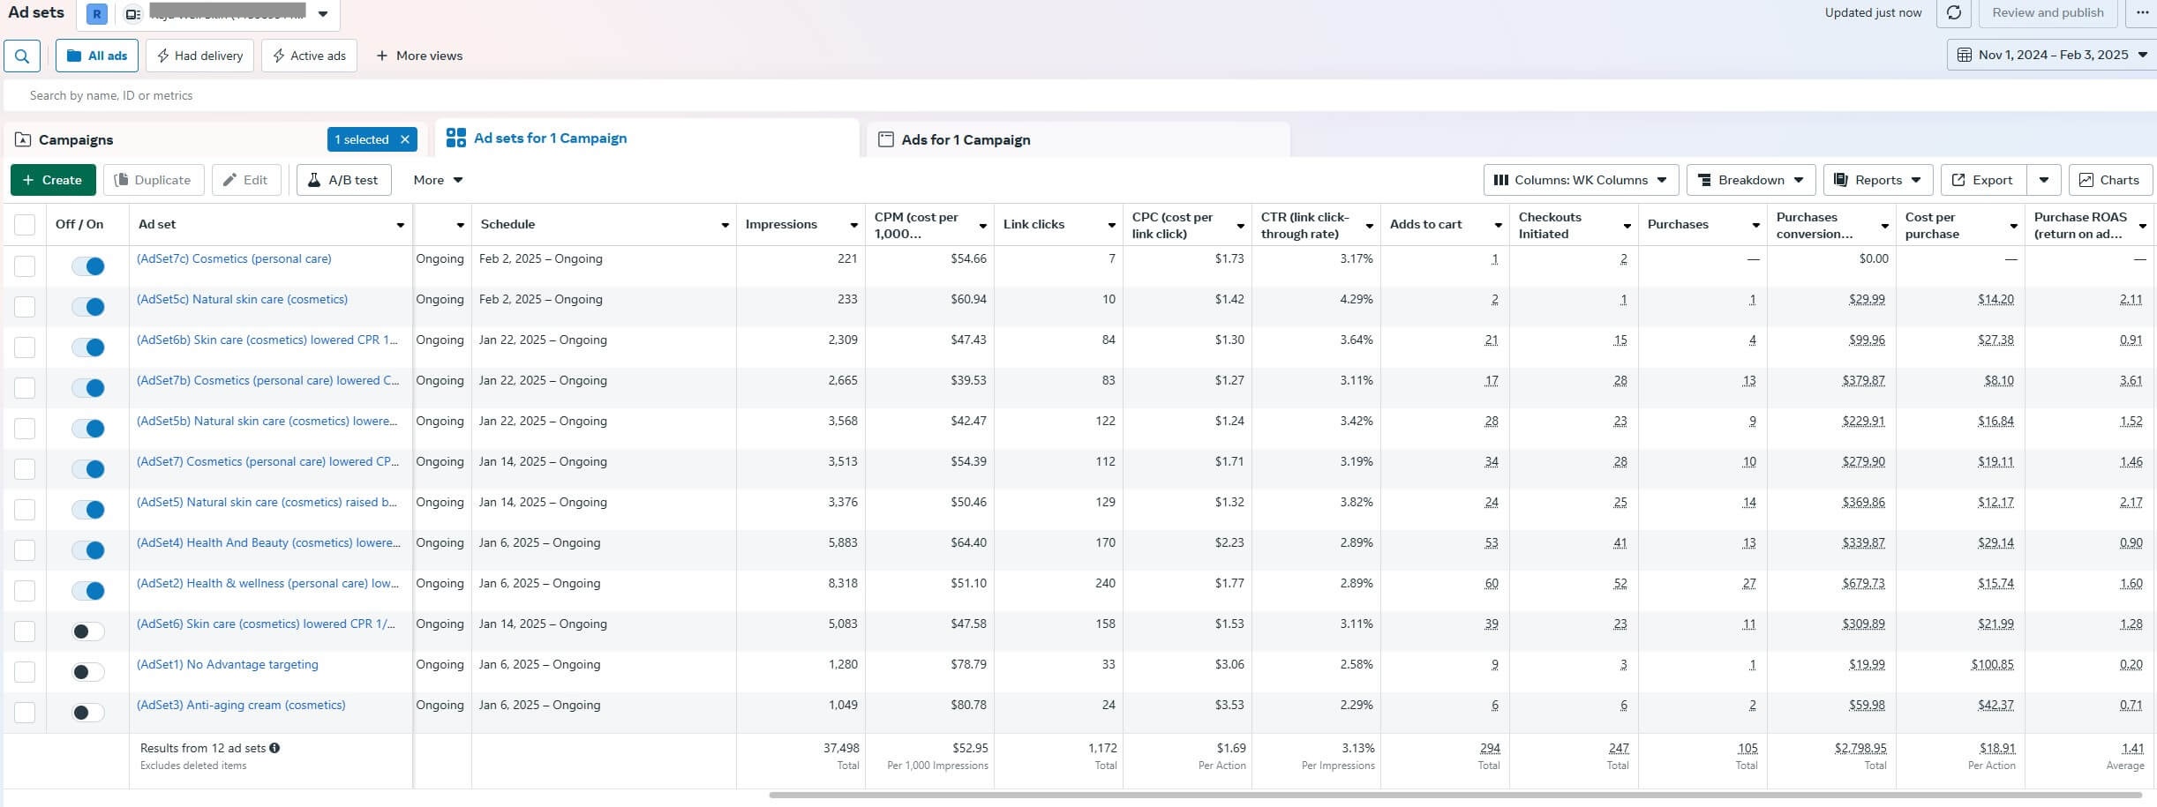Image resolution: width=2157 pixels, height=807 pixels.
Task: Click the search magnifier icon
Action: click(x=22, y=56)
